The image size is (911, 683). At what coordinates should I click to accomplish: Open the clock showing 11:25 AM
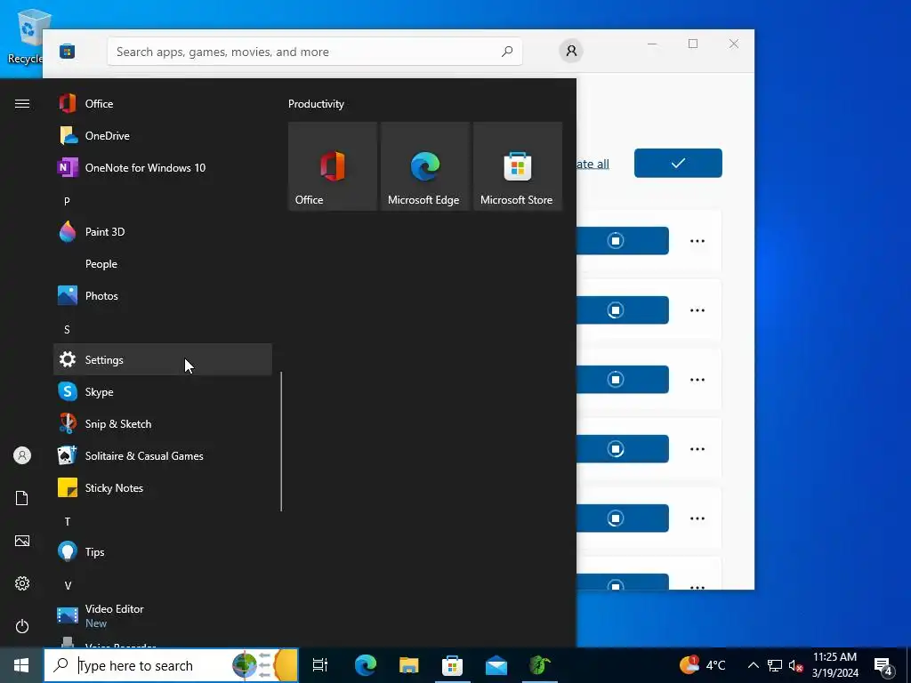coord(834,665)
